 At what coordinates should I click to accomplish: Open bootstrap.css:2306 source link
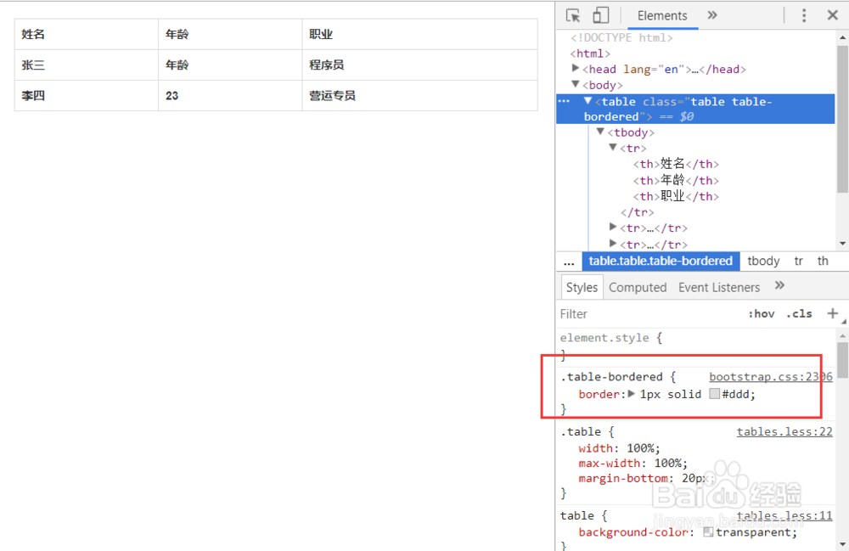pos(771,377)
